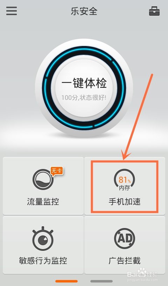168x286 pixels.
Task: Open 手机加速 phone boost label
Action: tap(125, 202)
